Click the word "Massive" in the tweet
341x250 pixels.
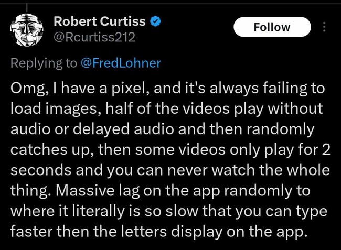pos(85,190)
